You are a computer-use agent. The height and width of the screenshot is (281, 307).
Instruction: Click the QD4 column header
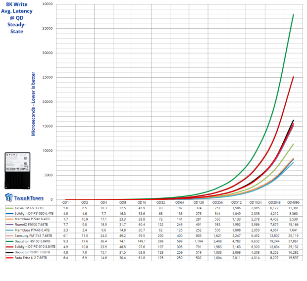pyautogui.click(x=103, y=202)
